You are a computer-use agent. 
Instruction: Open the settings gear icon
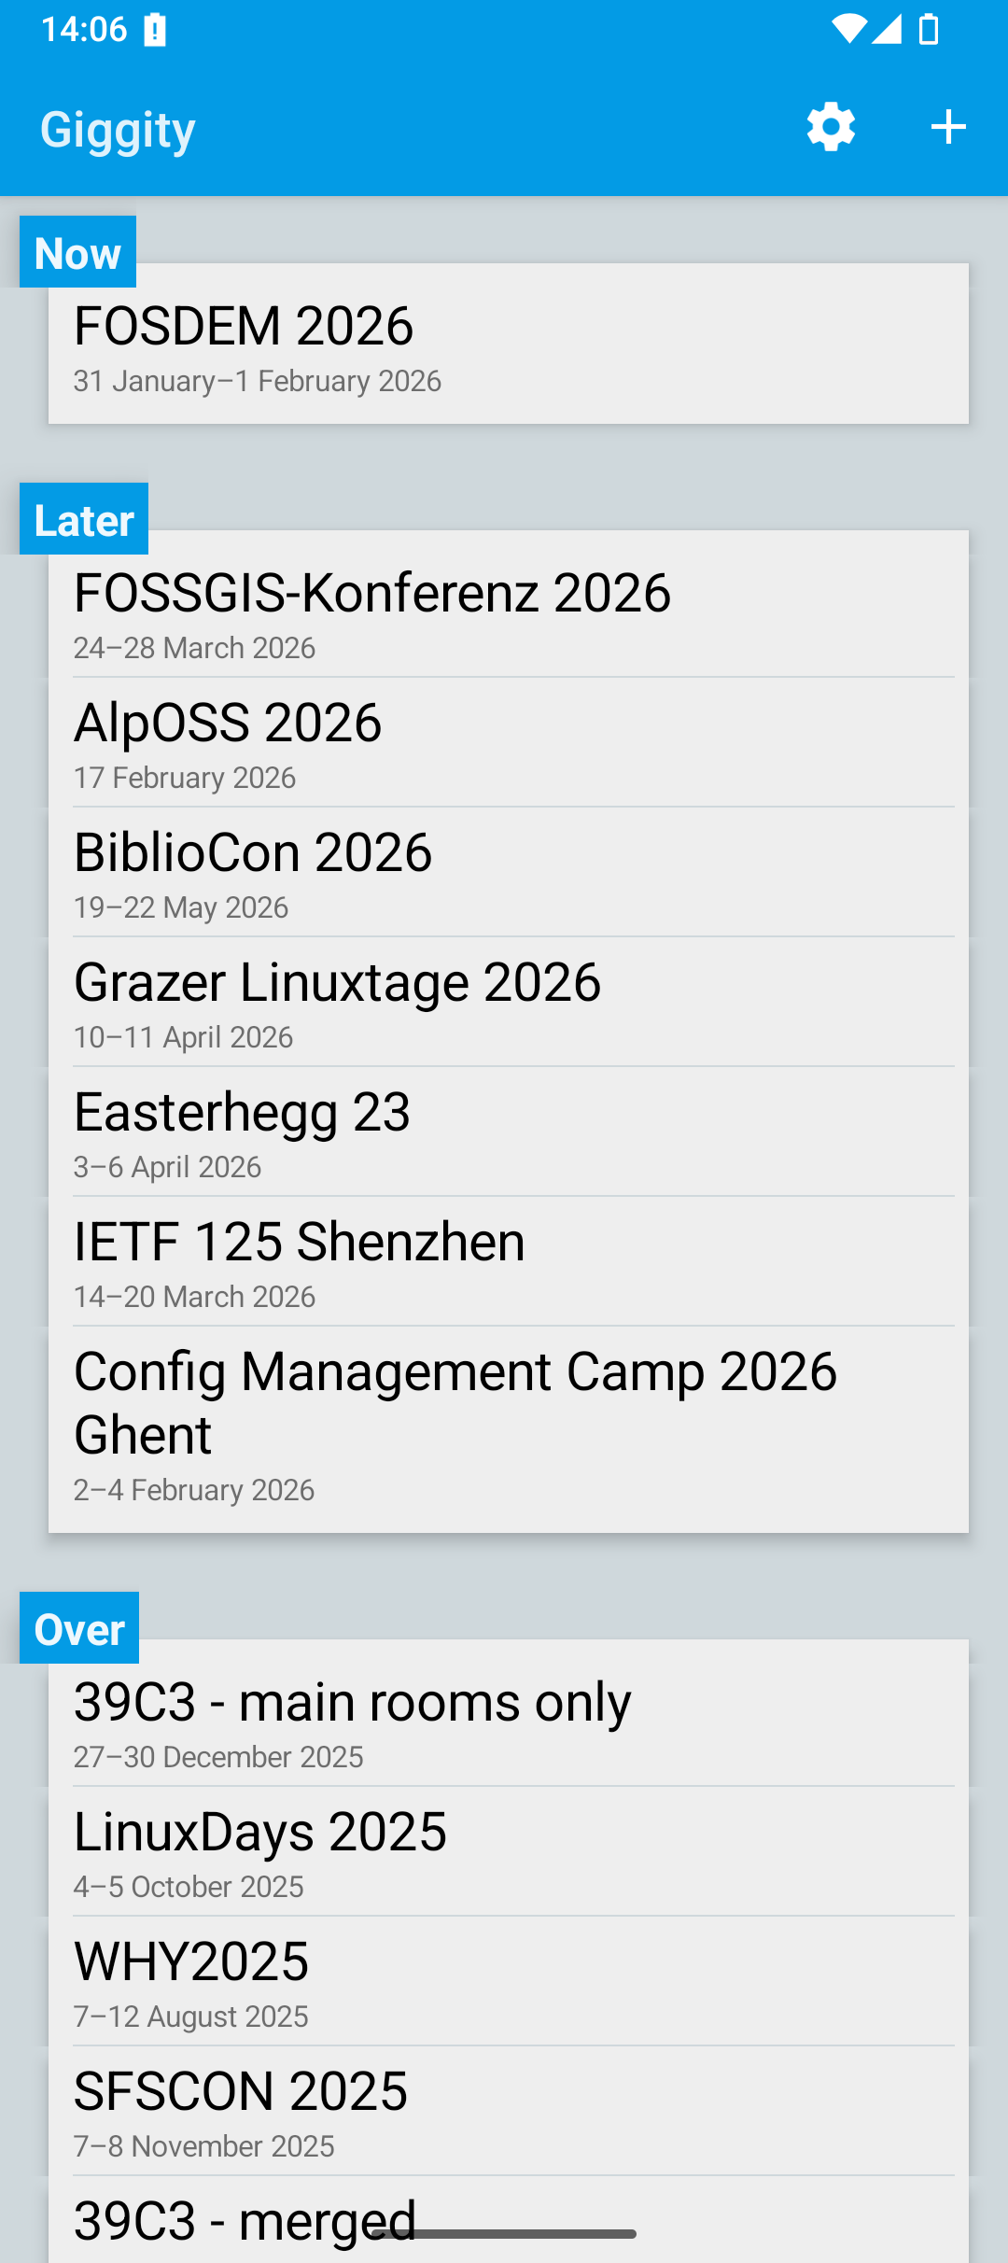click(x=831, y=127)
